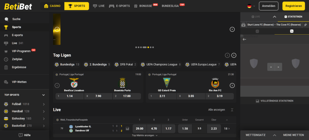This screenshot has height=140, width=309.
Task: Open the German flag language dropdown
Action: 251,6
